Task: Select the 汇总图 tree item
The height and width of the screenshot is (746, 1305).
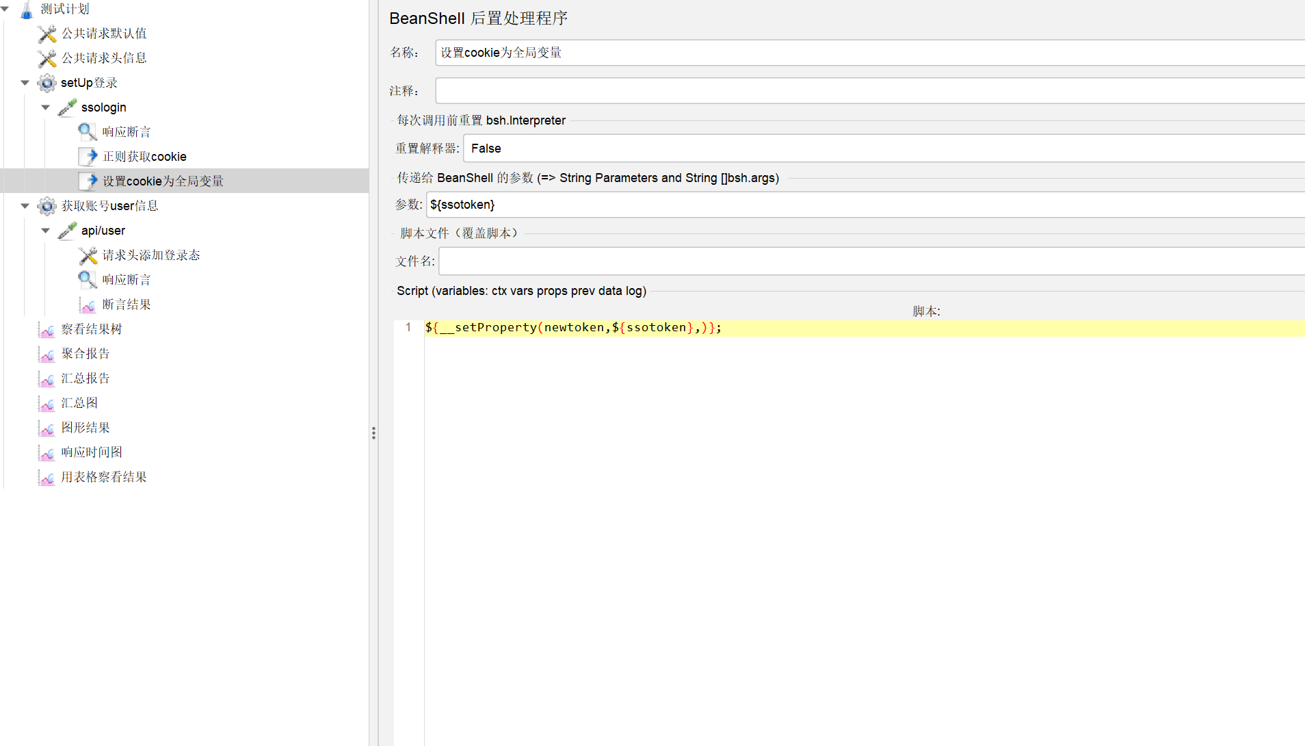Action: pos(79,403)
